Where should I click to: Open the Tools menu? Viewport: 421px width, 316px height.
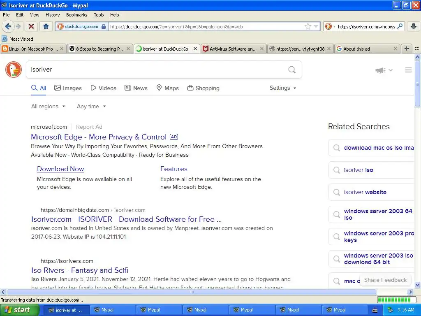click(99, 15)
